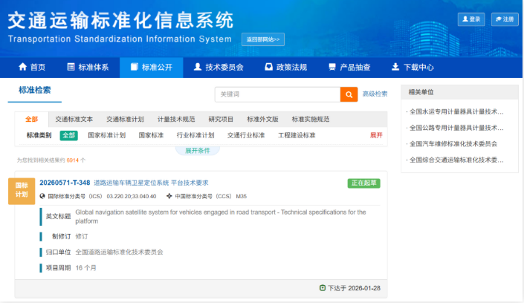Switch to the 计量技术规范 tab

click(176, 119)
